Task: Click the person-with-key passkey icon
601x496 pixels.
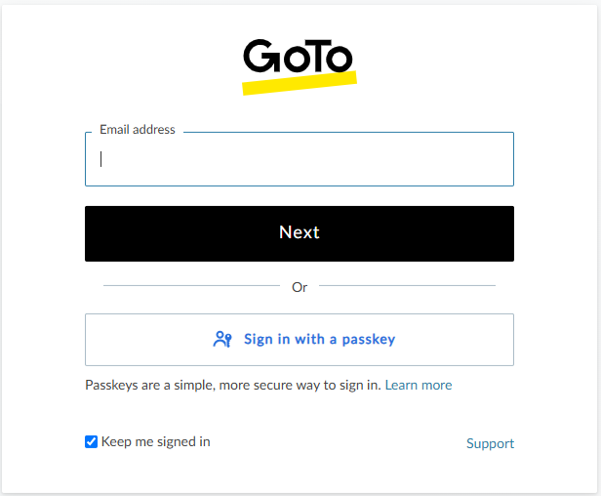Action: tap(222, 339)
